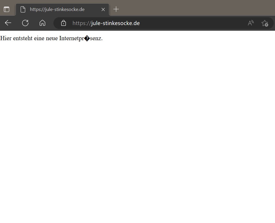
Task: Refresh the current page
Action: point(25,23)
